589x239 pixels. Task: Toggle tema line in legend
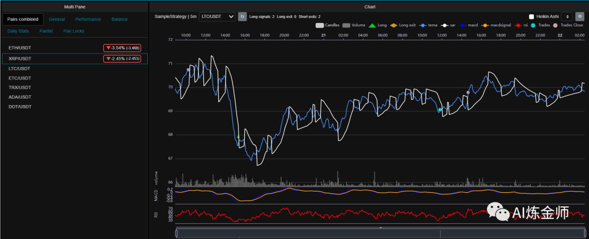pyautogui.click(x=429, y=25)
